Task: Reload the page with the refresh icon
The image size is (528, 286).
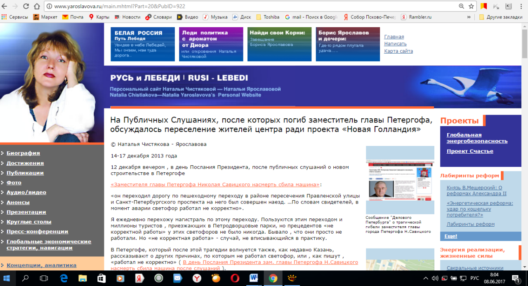Action: tap(26, 6)
